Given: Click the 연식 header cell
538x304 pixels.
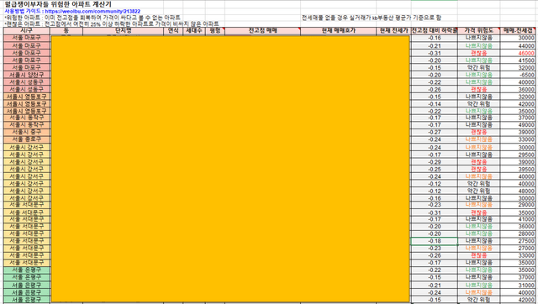Looking at the screenshot, I should pyautogui.click(x=173, y=31).
